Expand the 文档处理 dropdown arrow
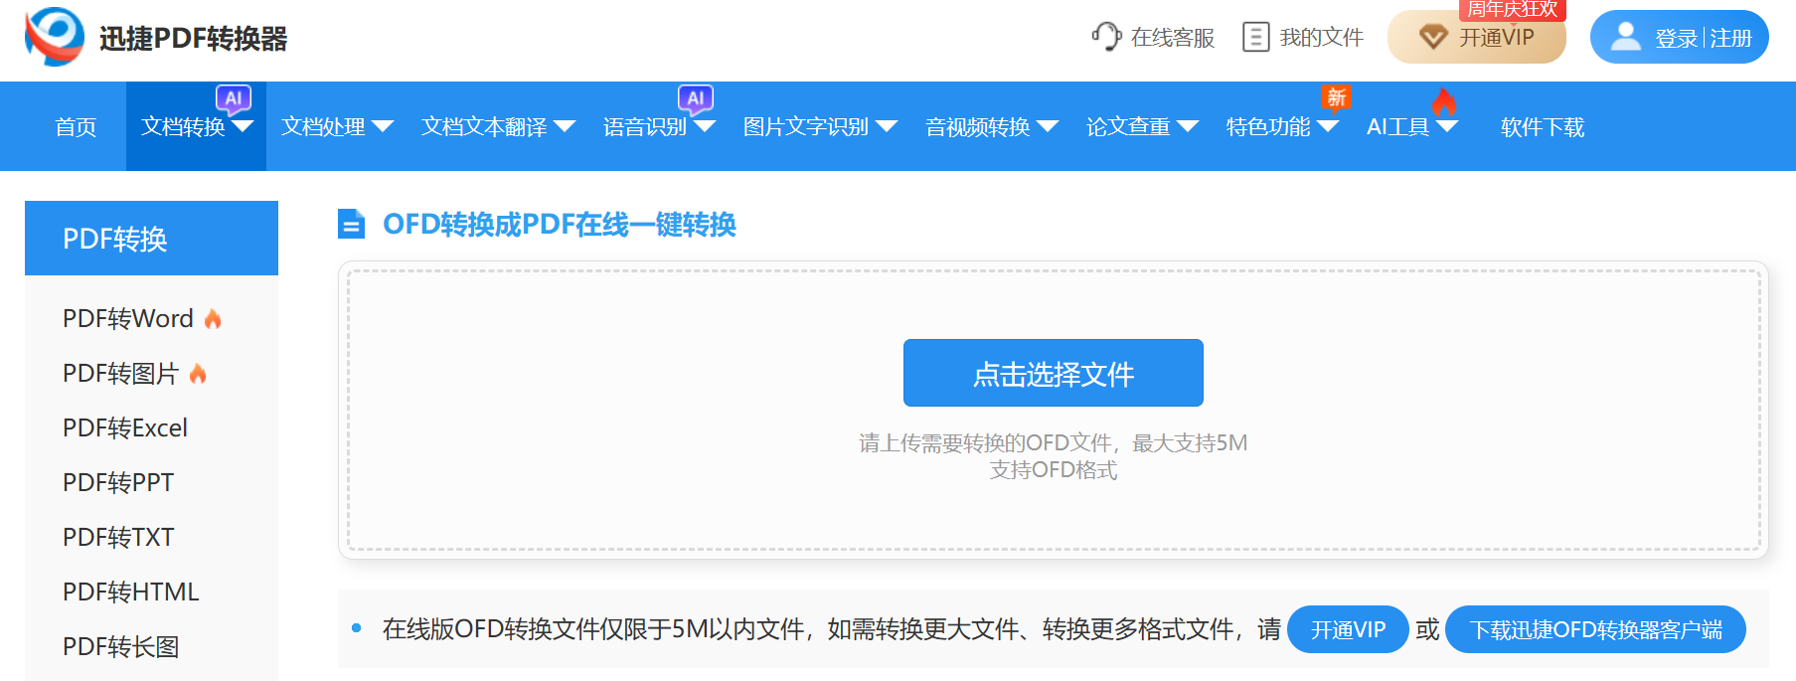 point(383,126)
